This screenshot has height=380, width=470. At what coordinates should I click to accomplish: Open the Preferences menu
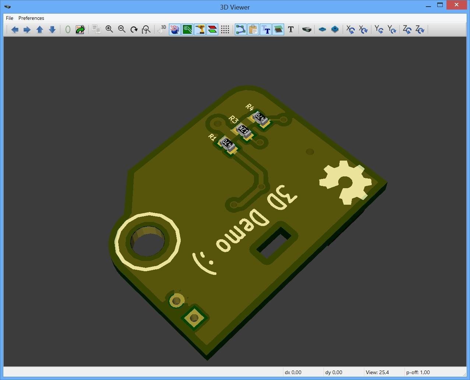[x=31, y=18]
